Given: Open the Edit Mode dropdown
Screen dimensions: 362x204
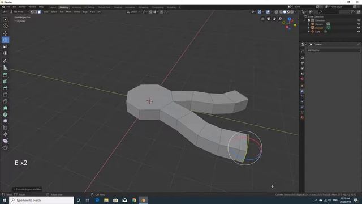Looking at the screenshot, I should tap(19, 12).
